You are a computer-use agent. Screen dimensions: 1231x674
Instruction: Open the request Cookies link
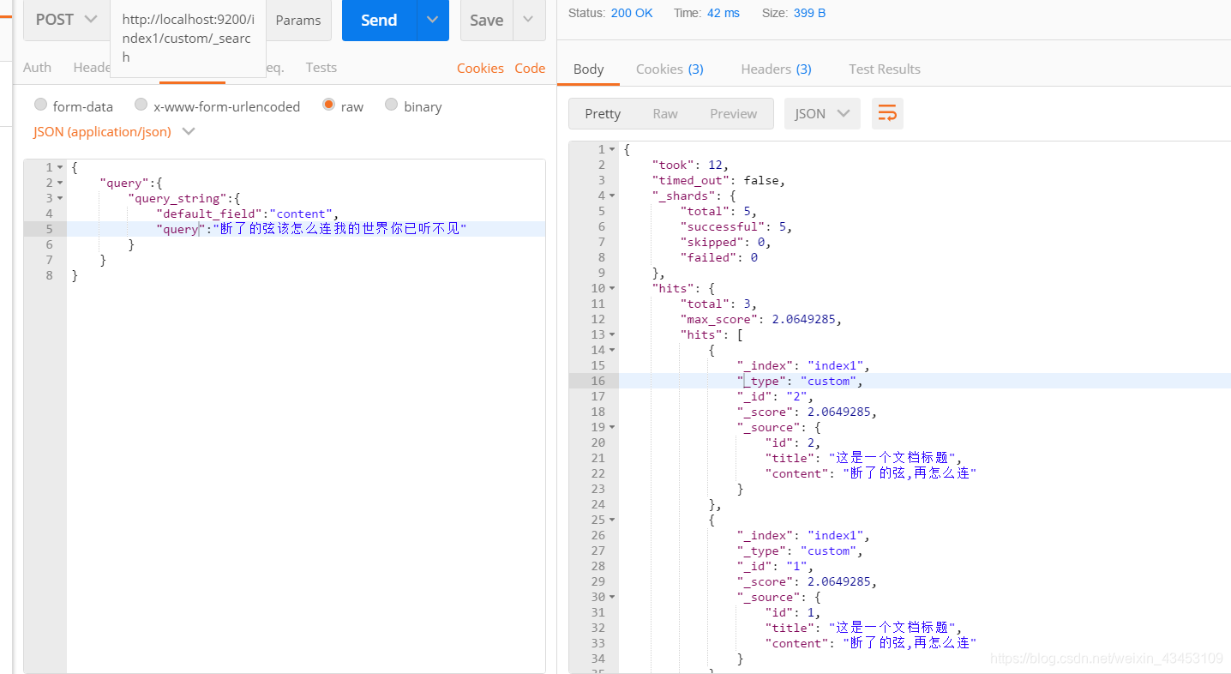480,69
